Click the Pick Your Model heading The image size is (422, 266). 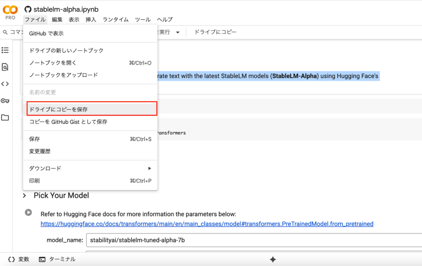[x=61, y=196]
